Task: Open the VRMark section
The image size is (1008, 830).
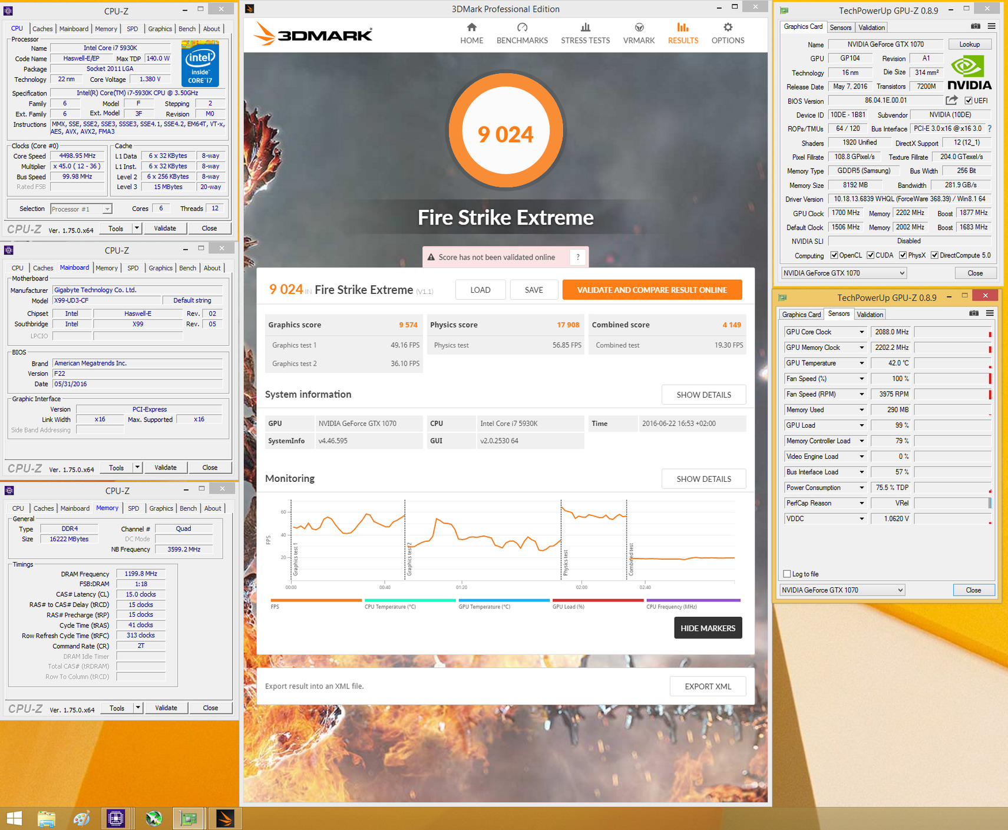Action: [x=639, y=34]
